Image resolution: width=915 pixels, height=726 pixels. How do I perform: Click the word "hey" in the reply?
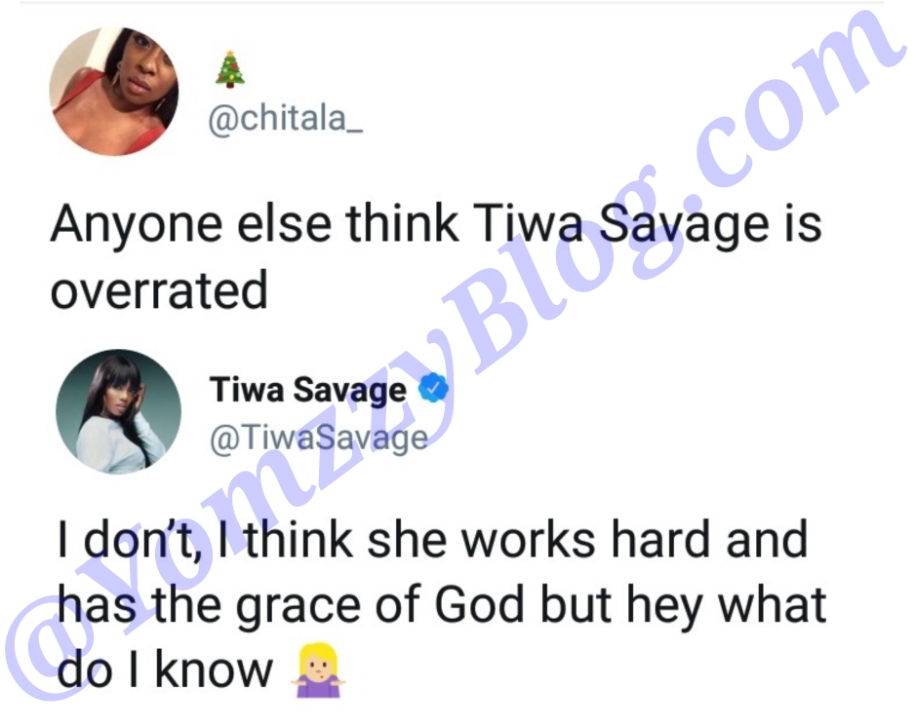pos(664,608)
